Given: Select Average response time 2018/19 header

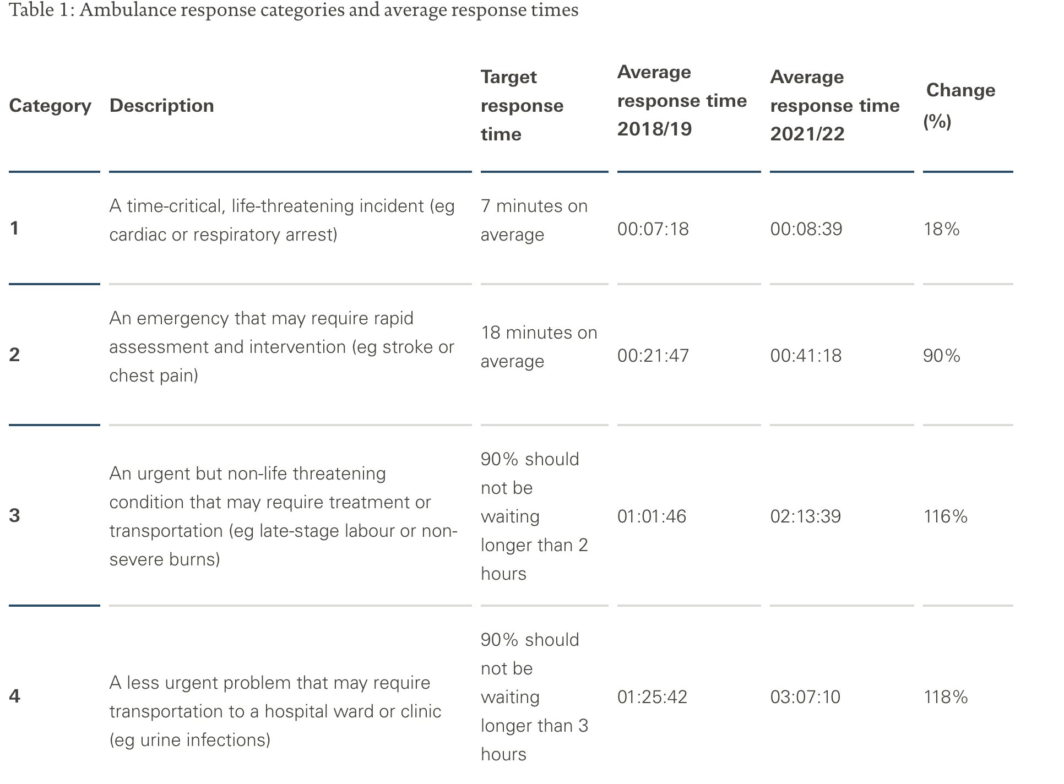Looking at the screenshot, I should click(681, 101).
